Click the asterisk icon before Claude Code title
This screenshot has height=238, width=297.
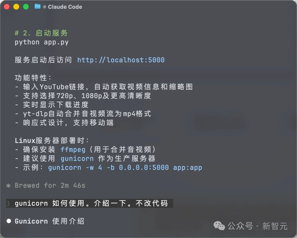click(x=45, y=7)
